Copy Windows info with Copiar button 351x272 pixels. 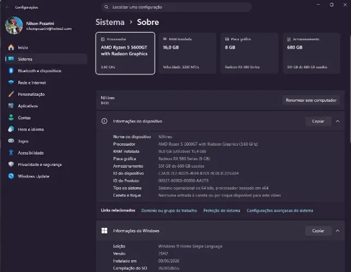click(x=318, y=231)
